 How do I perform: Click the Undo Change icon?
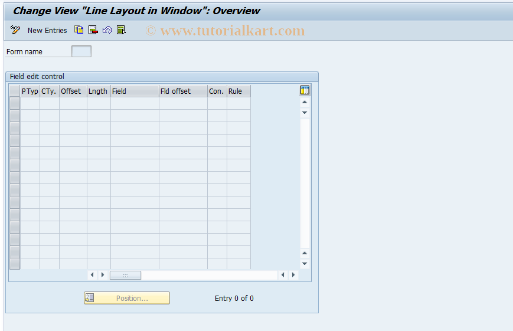[107, 30]
